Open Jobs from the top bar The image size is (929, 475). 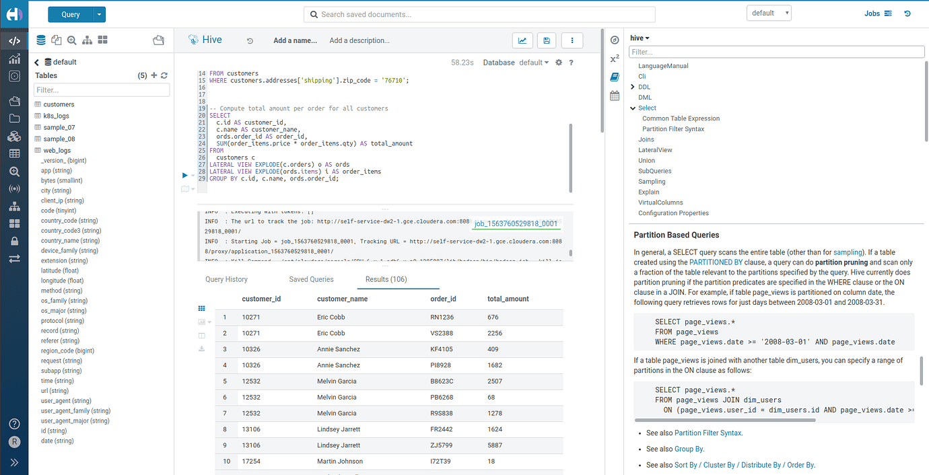pyautogui.click(x=872, y=13)
